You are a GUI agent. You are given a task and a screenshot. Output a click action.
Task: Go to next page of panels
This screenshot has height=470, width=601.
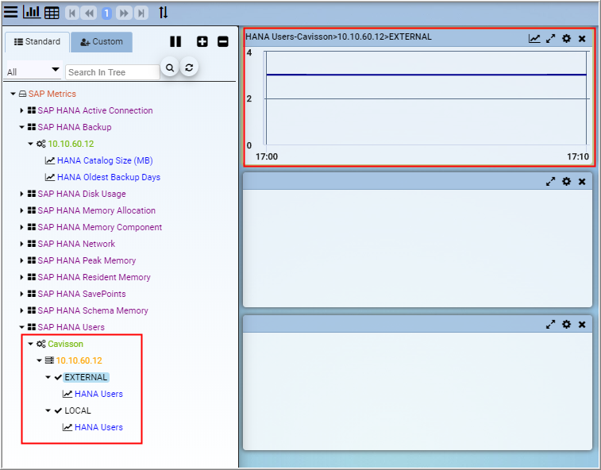pos(124,13)
